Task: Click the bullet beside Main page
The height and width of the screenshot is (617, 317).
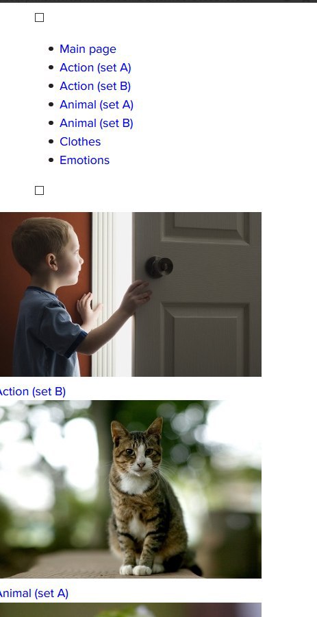Action: (51, 49)
